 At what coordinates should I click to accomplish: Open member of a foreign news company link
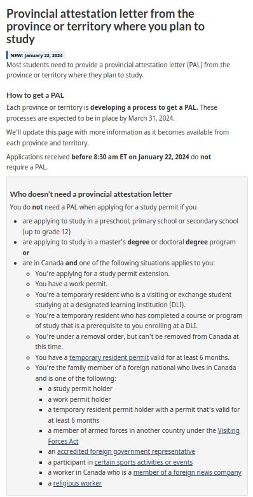coord(188,473)
